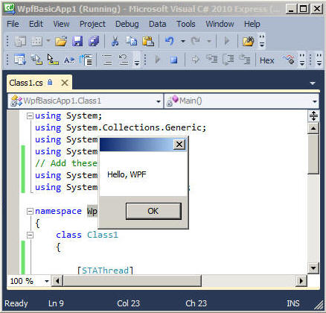Screen dimensions: 326x313
Task: Cut selection with the scissors icon
Action: click(115, 41)
